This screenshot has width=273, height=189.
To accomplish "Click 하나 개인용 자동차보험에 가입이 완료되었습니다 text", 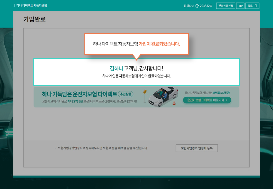I will pyautogui.click(x=136, y=76).
